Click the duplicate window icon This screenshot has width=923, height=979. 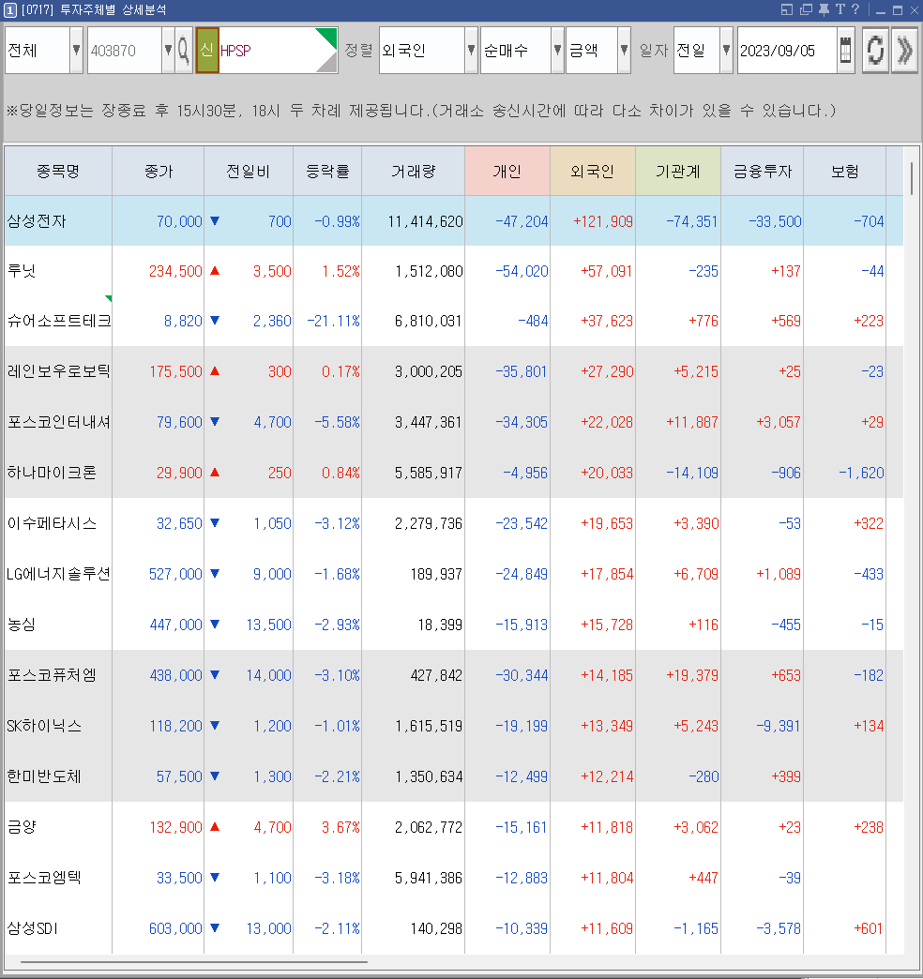[807, 9]
